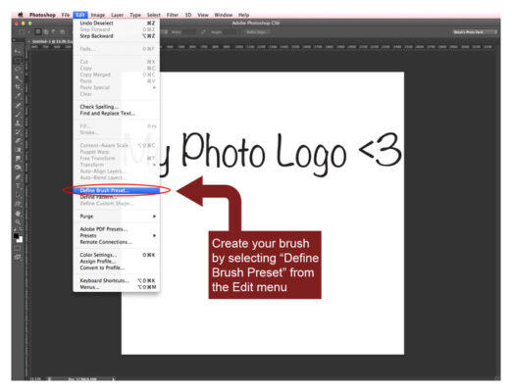The height and width of the screenshot is (392, 512).
Task: Open the workspace switcher dropdown
Action: (475, 32)
